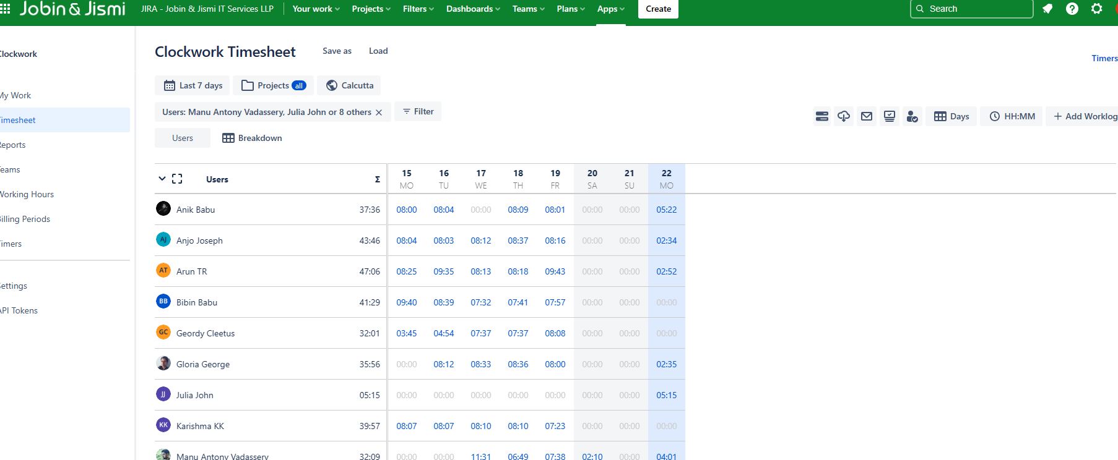Open the notifications icon in top bar
The width and height of the screenshot is (1118, 460).
tap(1047, 9)
